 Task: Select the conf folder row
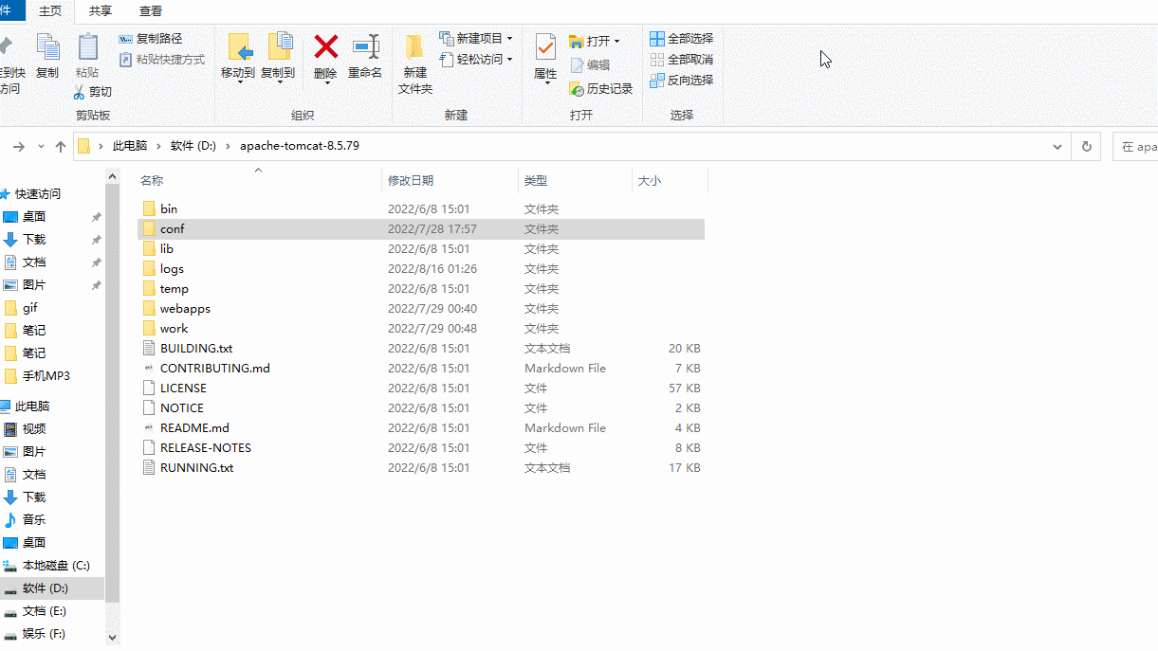tap(422, 228)
